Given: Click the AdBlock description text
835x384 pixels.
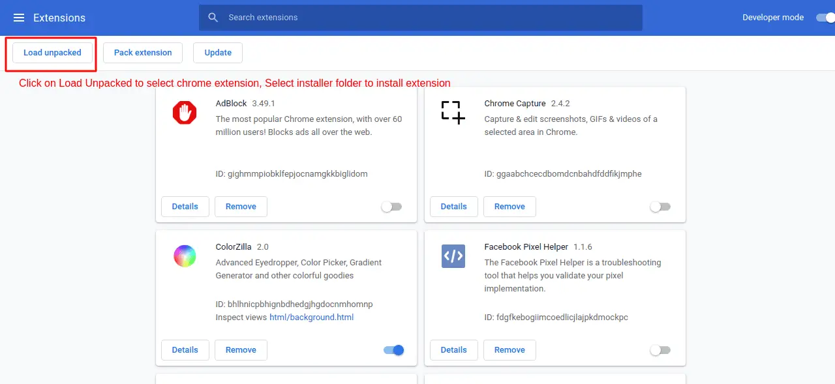Looking at the screenshot, I should pos(309,126).
